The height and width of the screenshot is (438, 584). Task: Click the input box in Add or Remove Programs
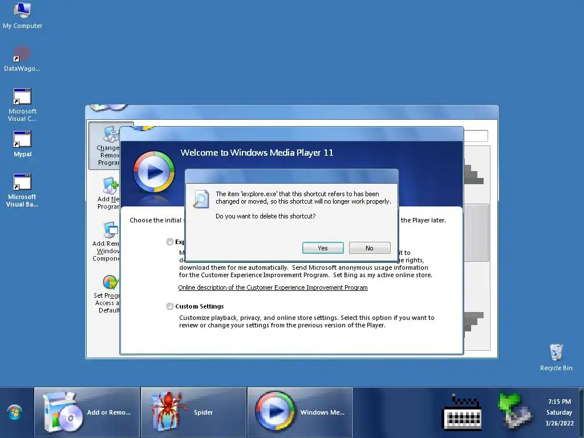[476, 136]
